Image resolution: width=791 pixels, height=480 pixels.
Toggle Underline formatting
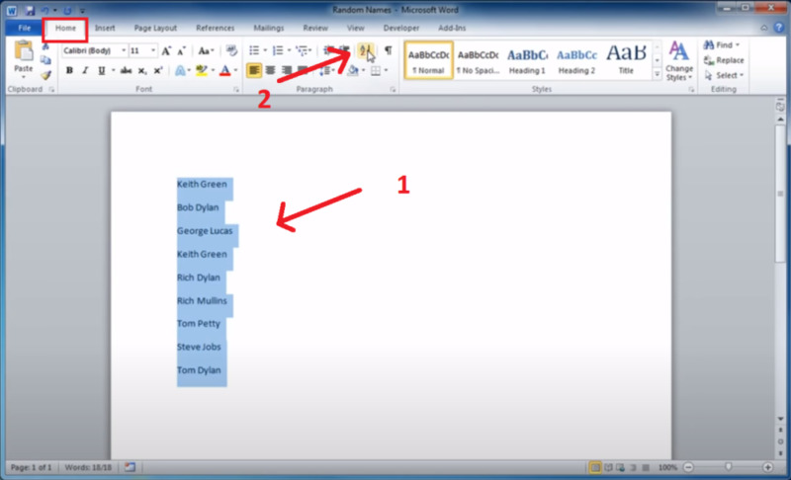coord(102,70)
